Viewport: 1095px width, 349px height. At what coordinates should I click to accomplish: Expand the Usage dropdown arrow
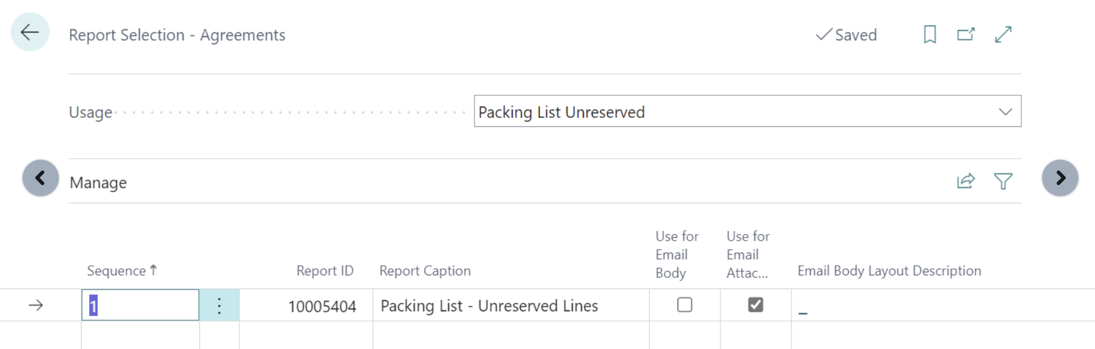coord(1005,112)
